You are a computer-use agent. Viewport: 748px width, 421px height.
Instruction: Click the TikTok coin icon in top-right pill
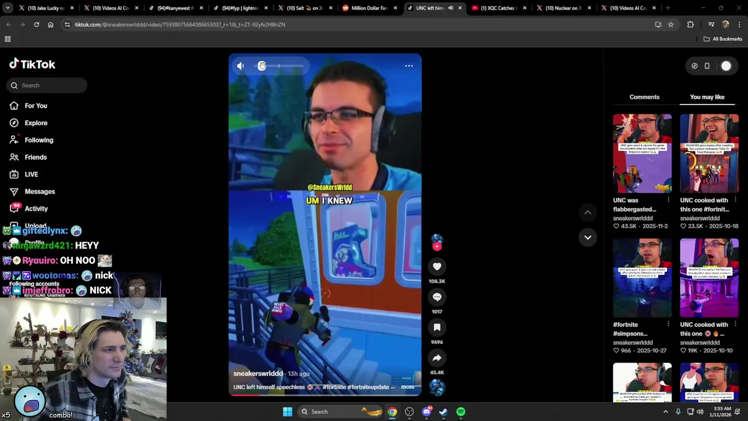694,66
